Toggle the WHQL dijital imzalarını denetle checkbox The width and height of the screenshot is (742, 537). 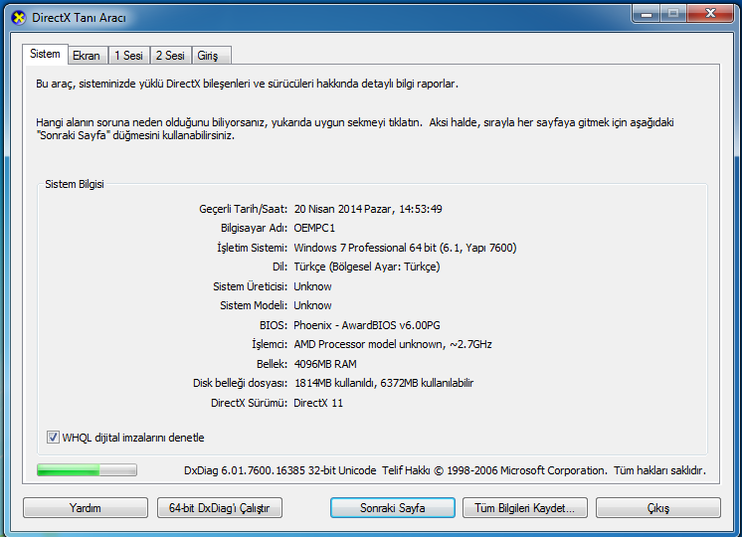point(54,438)
